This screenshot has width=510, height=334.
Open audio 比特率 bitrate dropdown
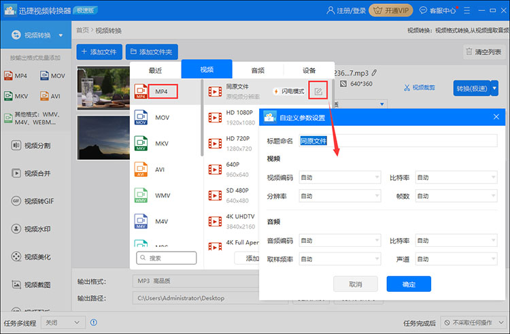pyautogui.click(x=456, y=241)
